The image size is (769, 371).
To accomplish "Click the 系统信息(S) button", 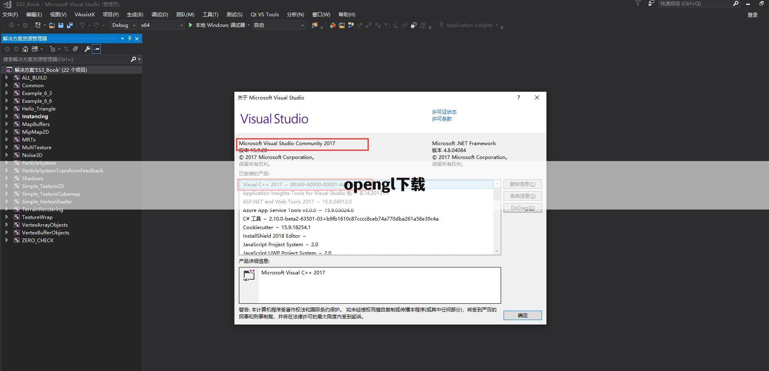I will coord(522,196).
